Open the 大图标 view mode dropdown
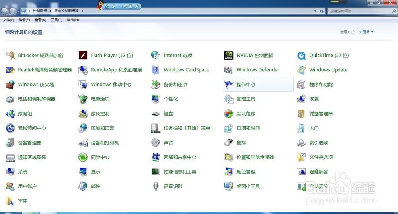Screen dimensions: 398x214 point(366,32)
